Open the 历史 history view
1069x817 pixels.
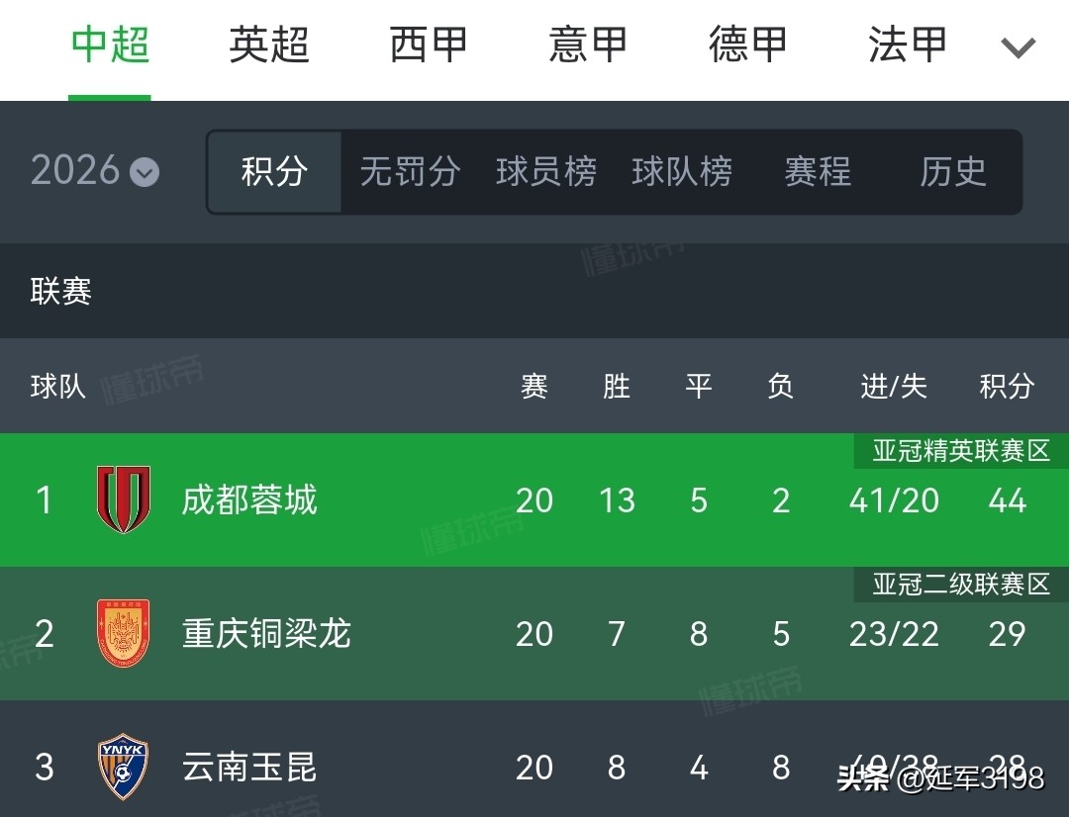(x=953, y=172)
